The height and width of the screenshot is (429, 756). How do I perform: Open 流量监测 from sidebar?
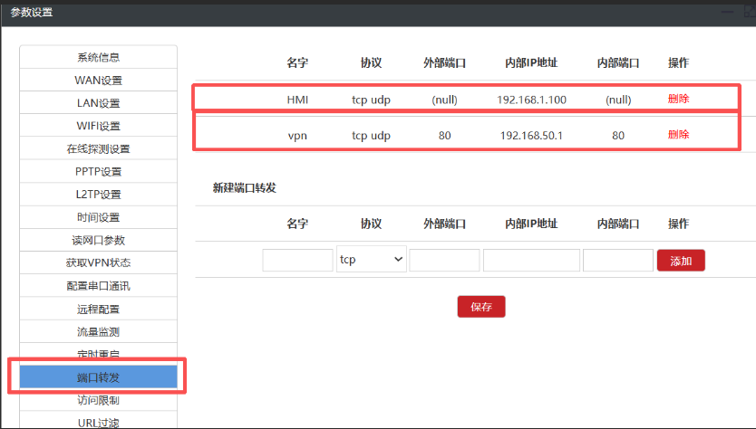pos(98,332)
